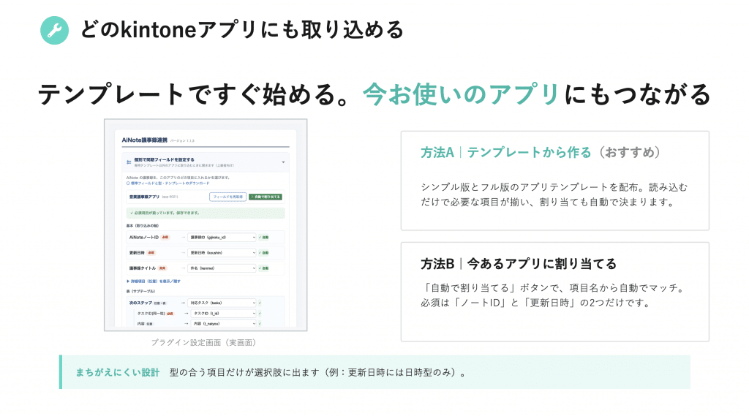
Task: Click the '方法B｜今あるアプリに割り当てる' heading
Action: (519, 264)
